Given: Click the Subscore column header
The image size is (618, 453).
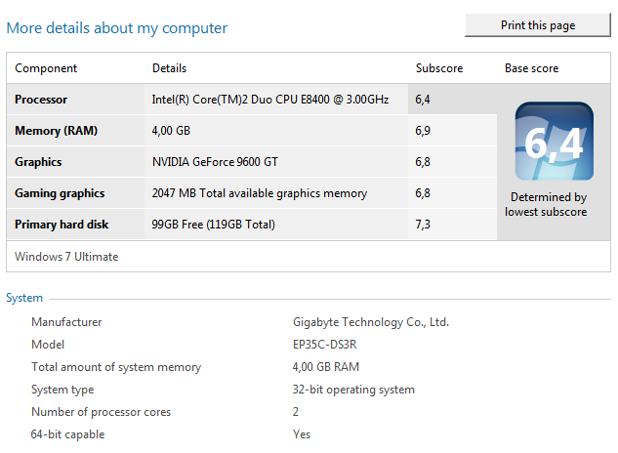Looking at the screenshot, I should pyautogui.click(x=439, y=68).
